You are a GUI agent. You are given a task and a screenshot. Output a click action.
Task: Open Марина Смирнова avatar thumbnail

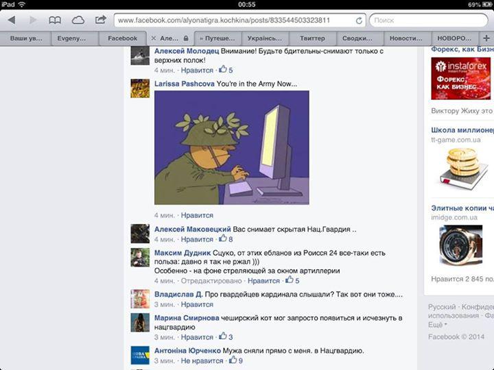click(x=140, y=323)
